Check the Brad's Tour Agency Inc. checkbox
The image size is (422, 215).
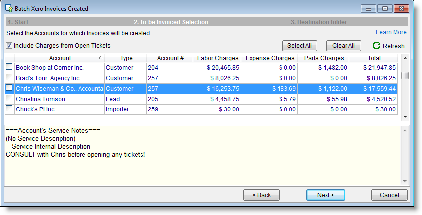coord(9,78)
